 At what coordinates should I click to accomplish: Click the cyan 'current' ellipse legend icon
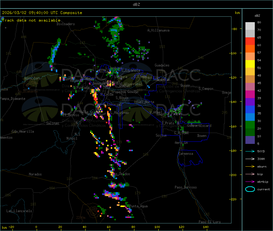pos(250,189)
